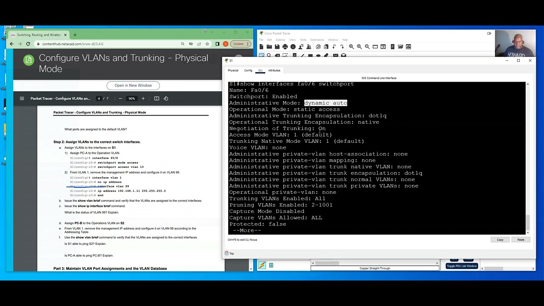Open File menu in Packet Tracer
This screenshot has width=544, height=306.
(261, 40)
